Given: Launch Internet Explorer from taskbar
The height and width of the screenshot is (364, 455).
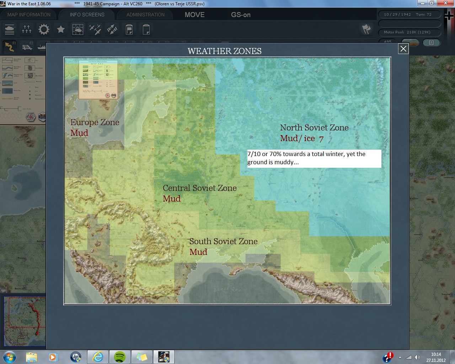Looking at the screenshot, I should click(x=98, y=357).
